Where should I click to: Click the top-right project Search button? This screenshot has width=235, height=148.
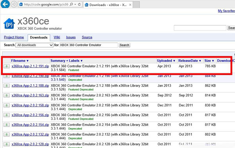(x=231, y=28)
